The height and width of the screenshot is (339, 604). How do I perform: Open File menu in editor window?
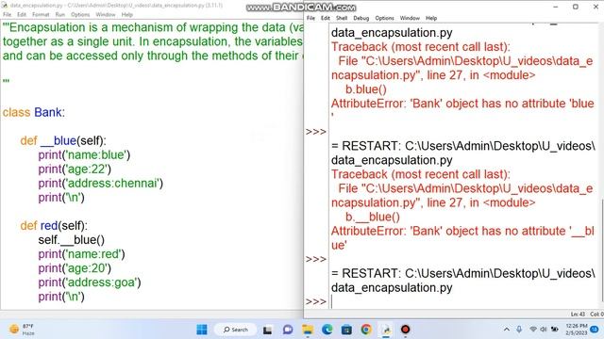[8, 15]
